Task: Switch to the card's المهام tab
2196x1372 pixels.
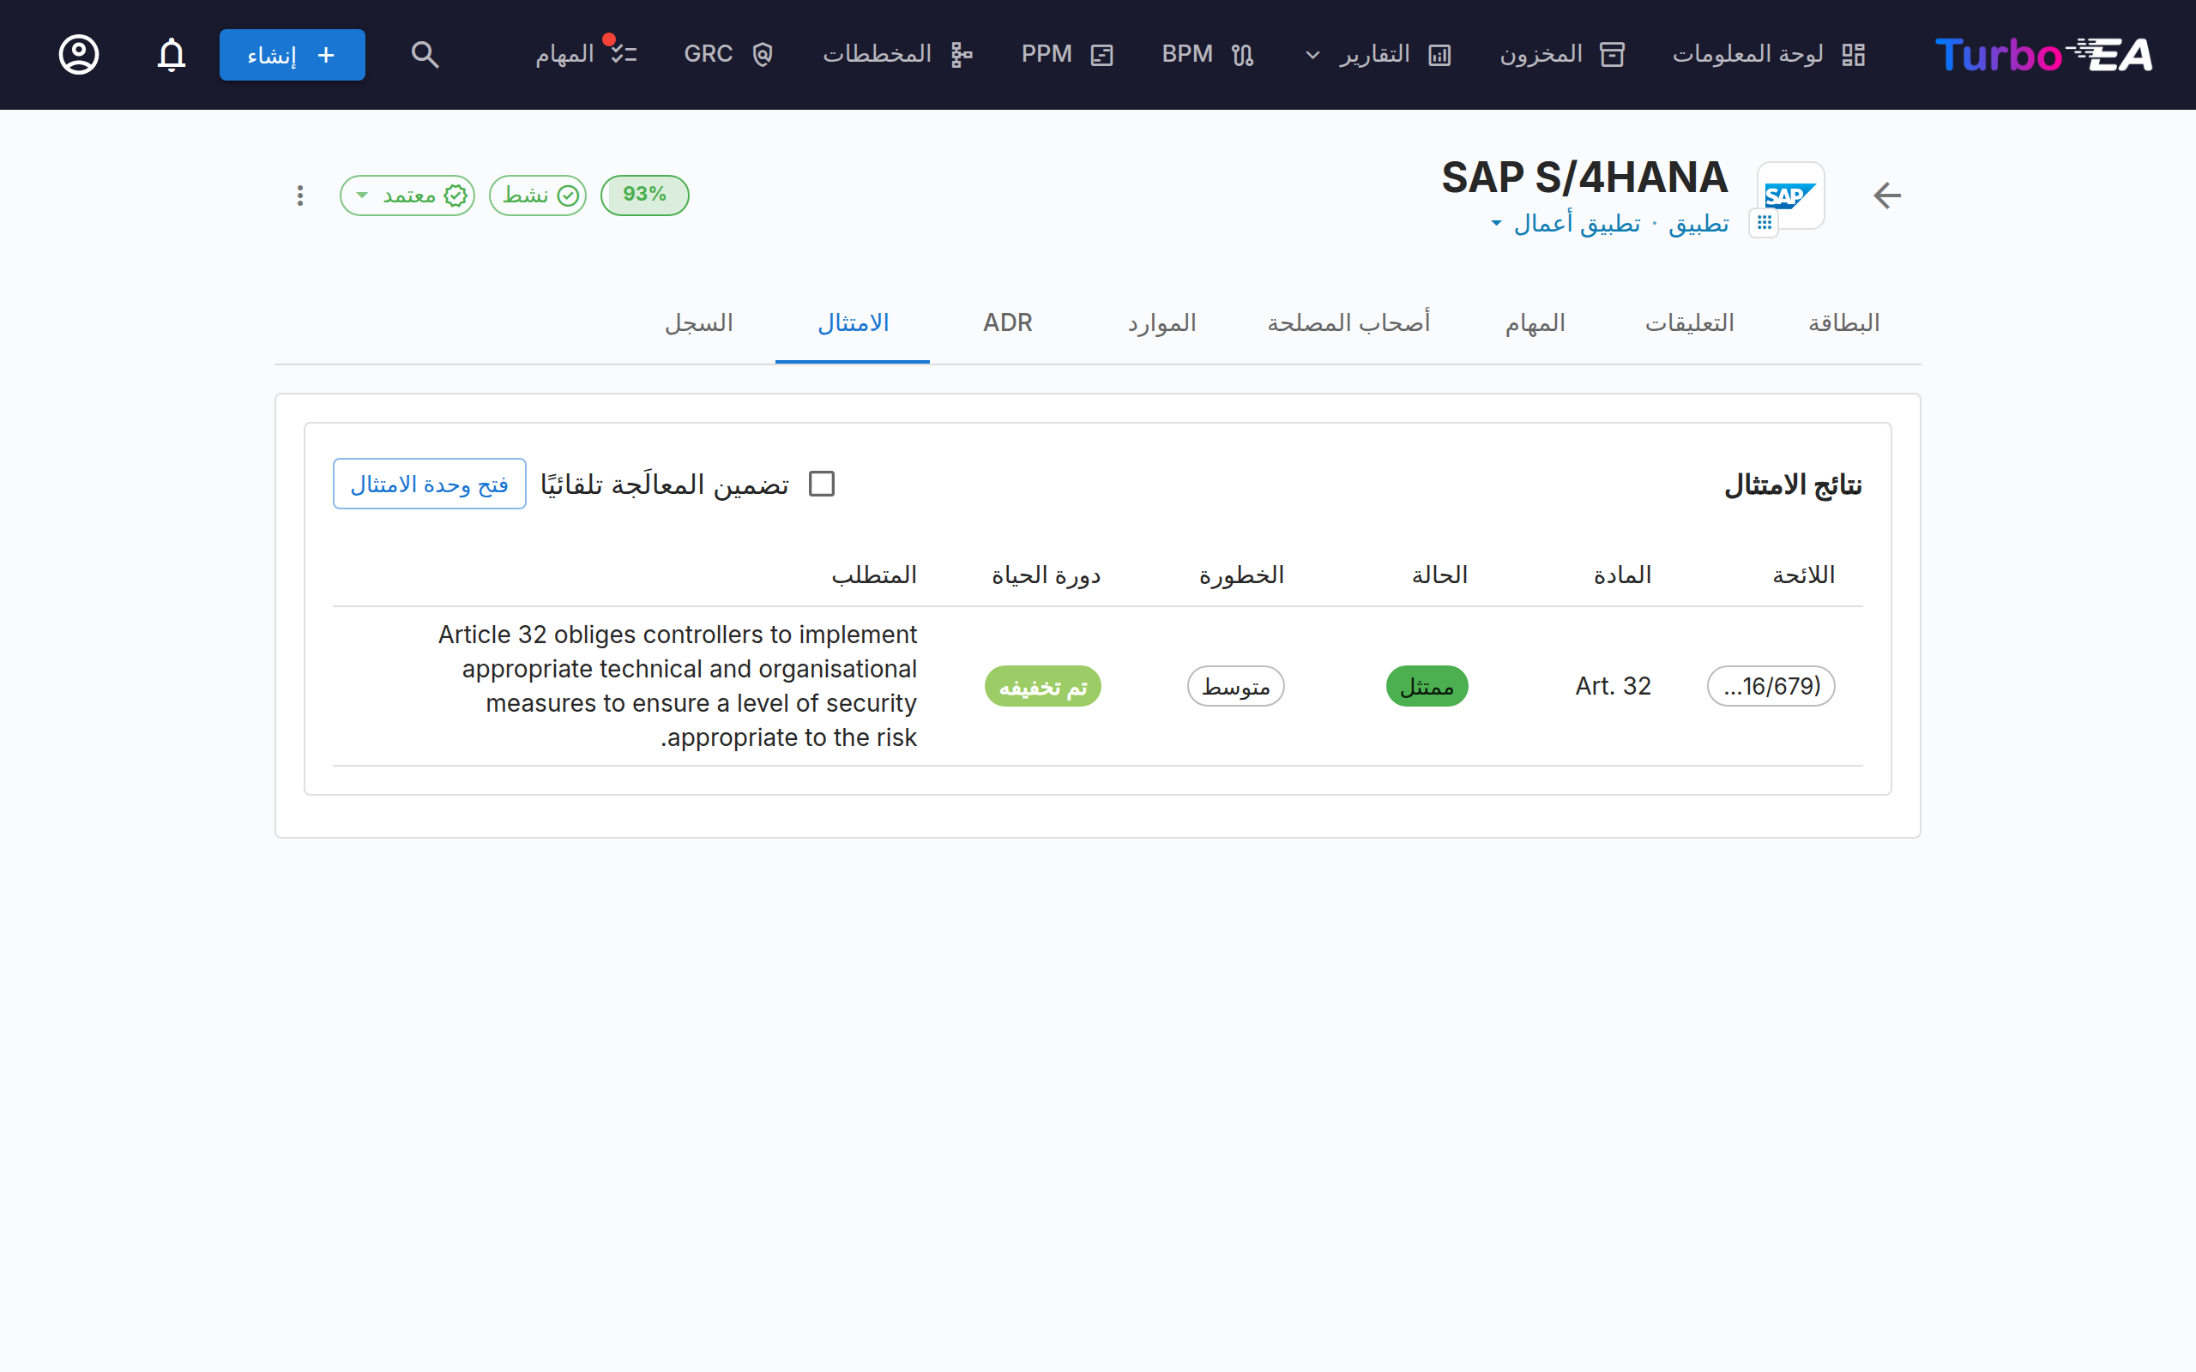Action: (x=1535, y=323)
